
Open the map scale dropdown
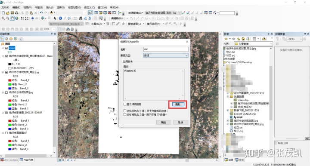(x=72, y=13)
